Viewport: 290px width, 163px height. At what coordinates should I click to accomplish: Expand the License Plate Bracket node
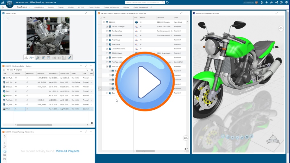tap(107, 49)
